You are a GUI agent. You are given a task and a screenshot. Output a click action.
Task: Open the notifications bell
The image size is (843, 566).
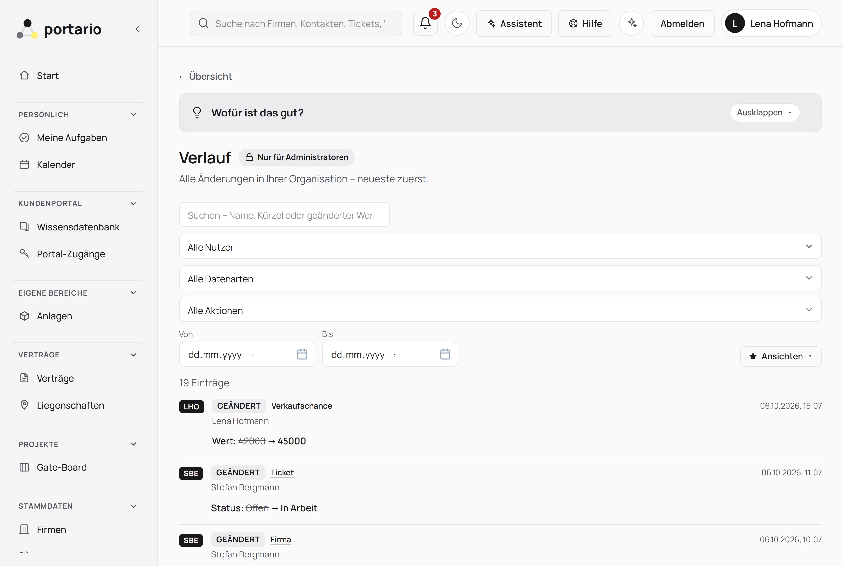tap(425, 23)
